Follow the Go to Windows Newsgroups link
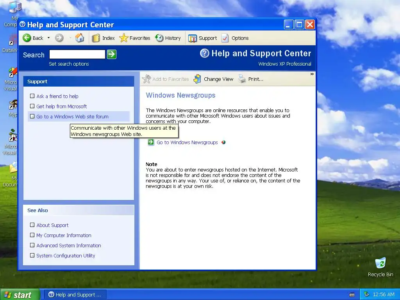This screenshot has height=300, width=400. (187, 142)
